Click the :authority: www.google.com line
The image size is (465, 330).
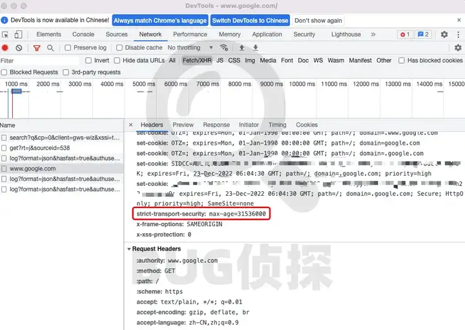(x=177, y=261)
